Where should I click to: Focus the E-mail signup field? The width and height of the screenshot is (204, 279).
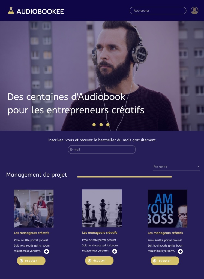coord(102,150)
